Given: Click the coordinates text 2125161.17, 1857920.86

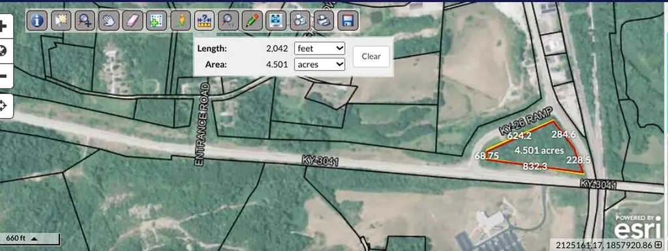Looking at the screenshot, I should point(604,245).
